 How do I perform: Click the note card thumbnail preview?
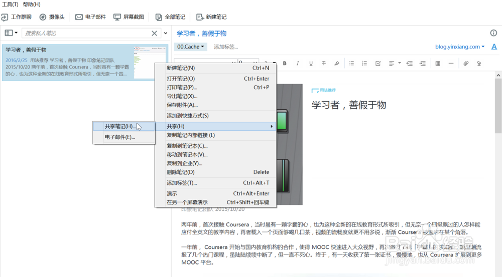point(151,62)
